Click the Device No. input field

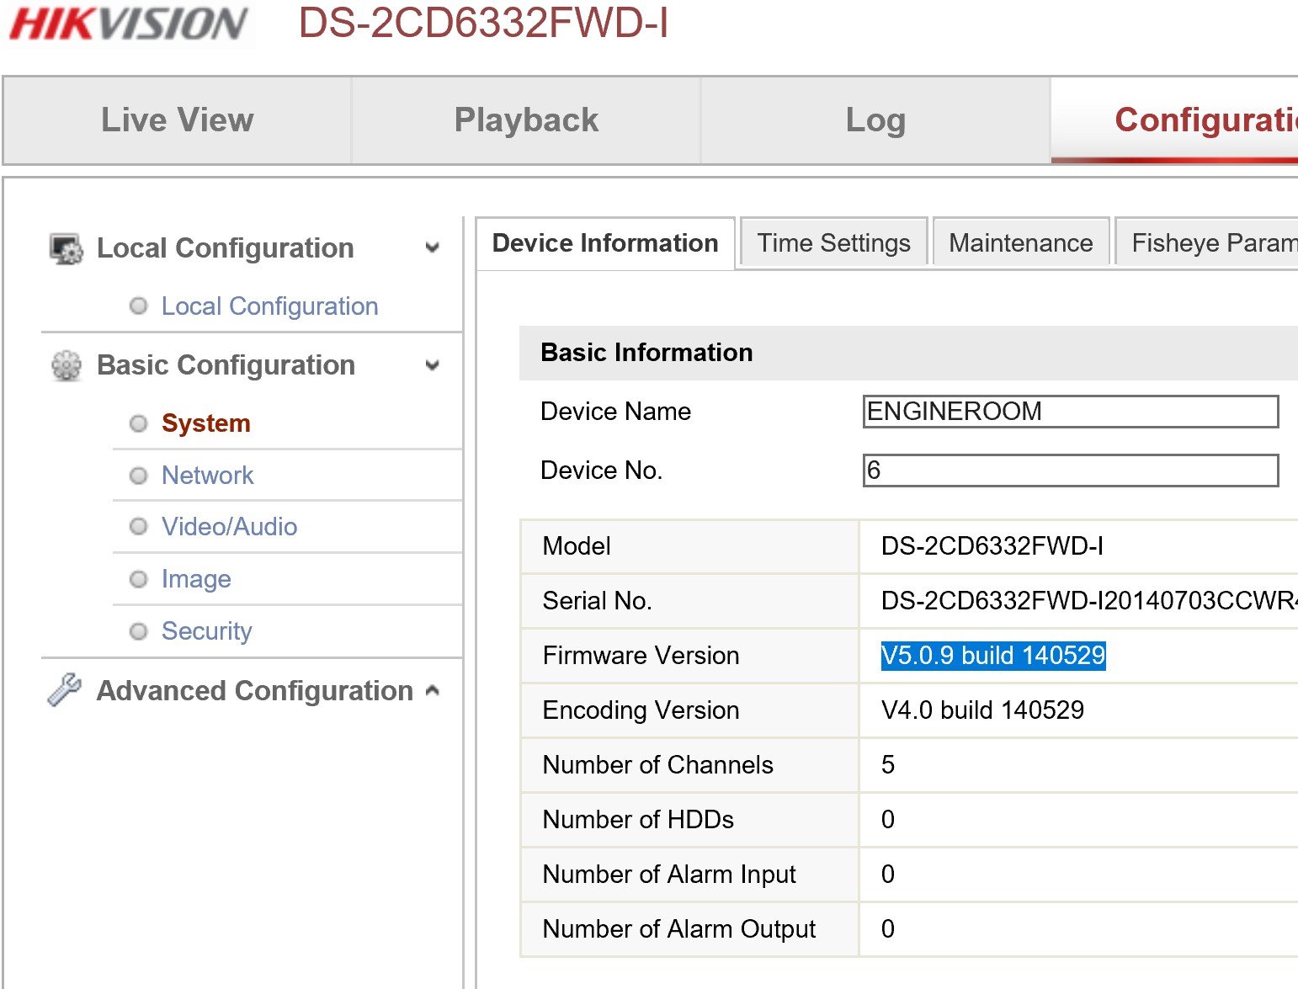point(1070,471)
